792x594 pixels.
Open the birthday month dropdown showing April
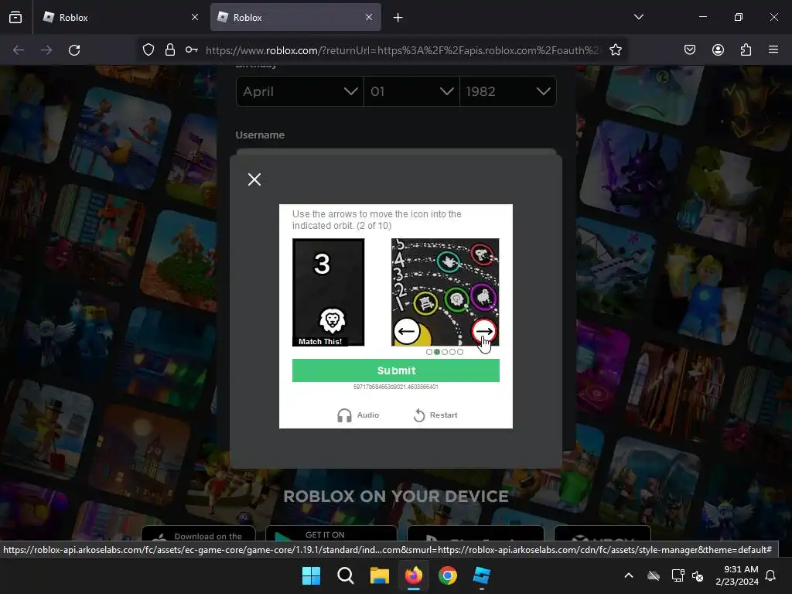click(299, 91)
